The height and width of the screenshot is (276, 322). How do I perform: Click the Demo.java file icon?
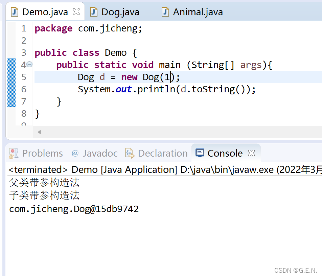pos(14,12)
